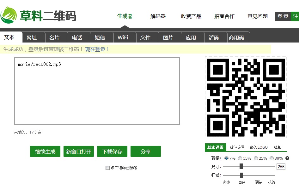Open the 嵌入LOGO settings tab

coord(259,147)
